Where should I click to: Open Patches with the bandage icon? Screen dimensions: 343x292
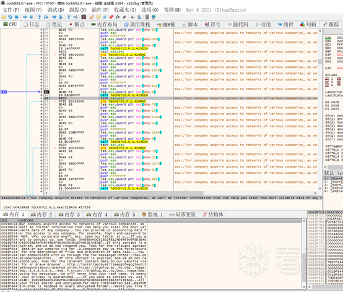pos(92,17)
